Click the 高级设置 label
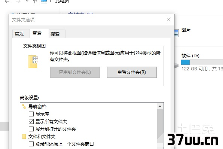 coord(29,98)
